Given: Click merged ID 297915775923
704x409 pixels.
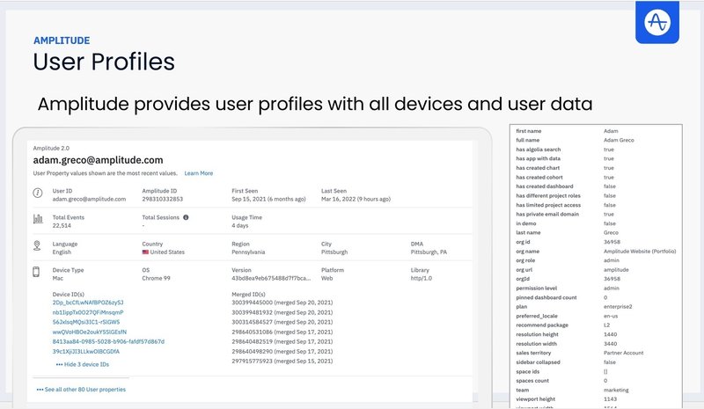Looking at the screenshot, I should click(282, 361).
